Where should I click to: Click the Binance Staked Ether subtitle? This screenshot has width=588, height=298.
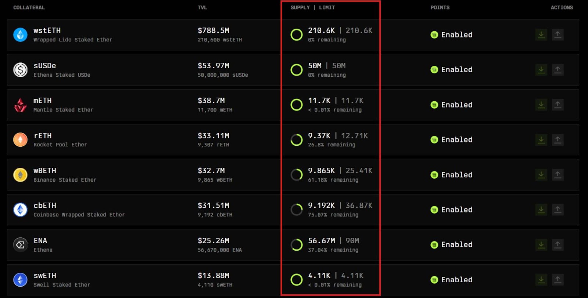[65, 180]
